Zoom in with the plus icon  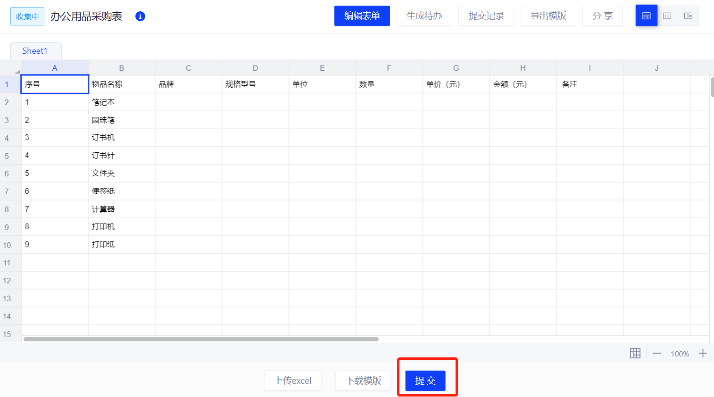pyautogui.click(x=703, y=353)
